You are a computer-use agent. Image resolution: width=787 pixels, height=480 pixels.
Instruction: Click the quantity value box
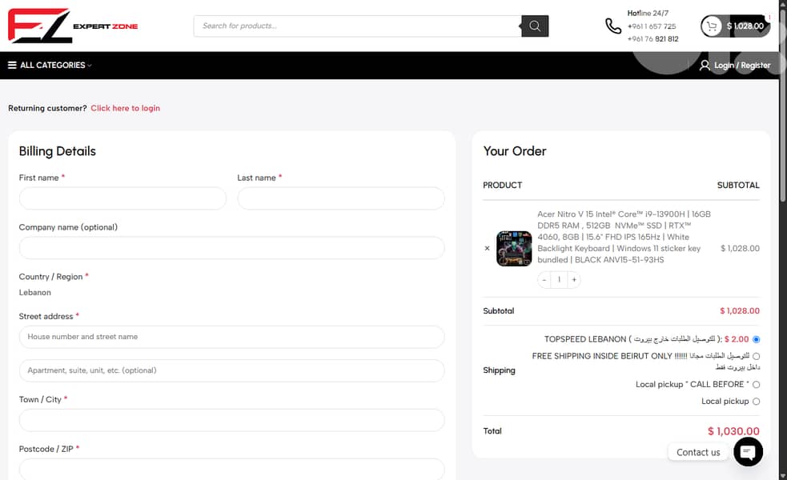[559, 280]
